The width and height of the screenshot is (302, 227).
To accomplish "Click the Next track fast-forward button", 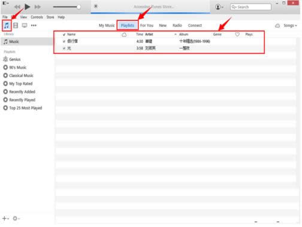I will 37,7.
